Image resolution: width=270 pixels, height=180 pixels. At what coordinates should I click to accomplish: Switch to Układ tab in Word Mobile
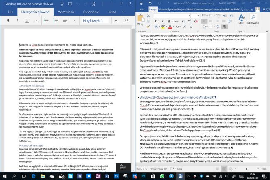(112, 12)
